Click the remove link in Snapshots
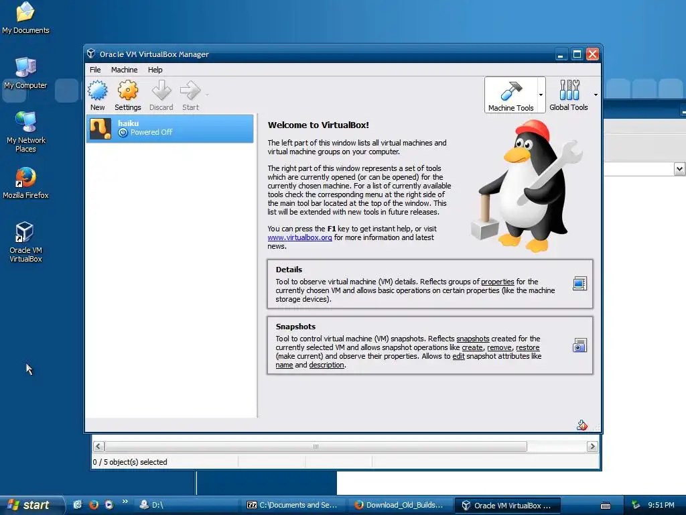 499,347
